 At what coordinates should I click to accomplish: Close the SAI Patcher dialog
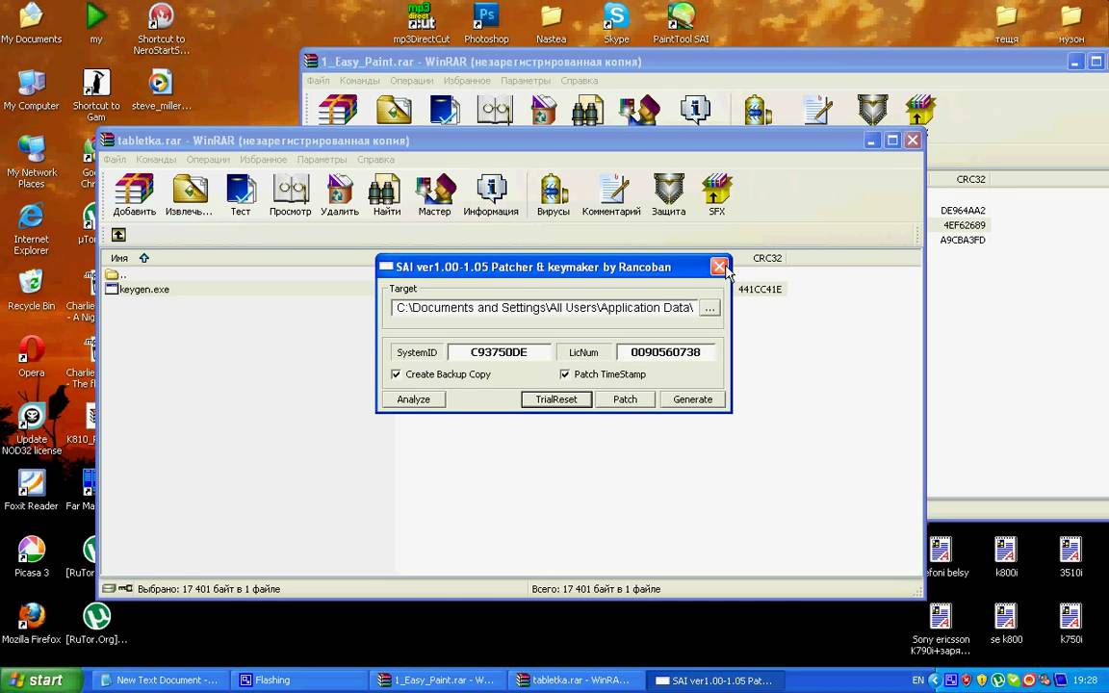[x=718, y=267]
